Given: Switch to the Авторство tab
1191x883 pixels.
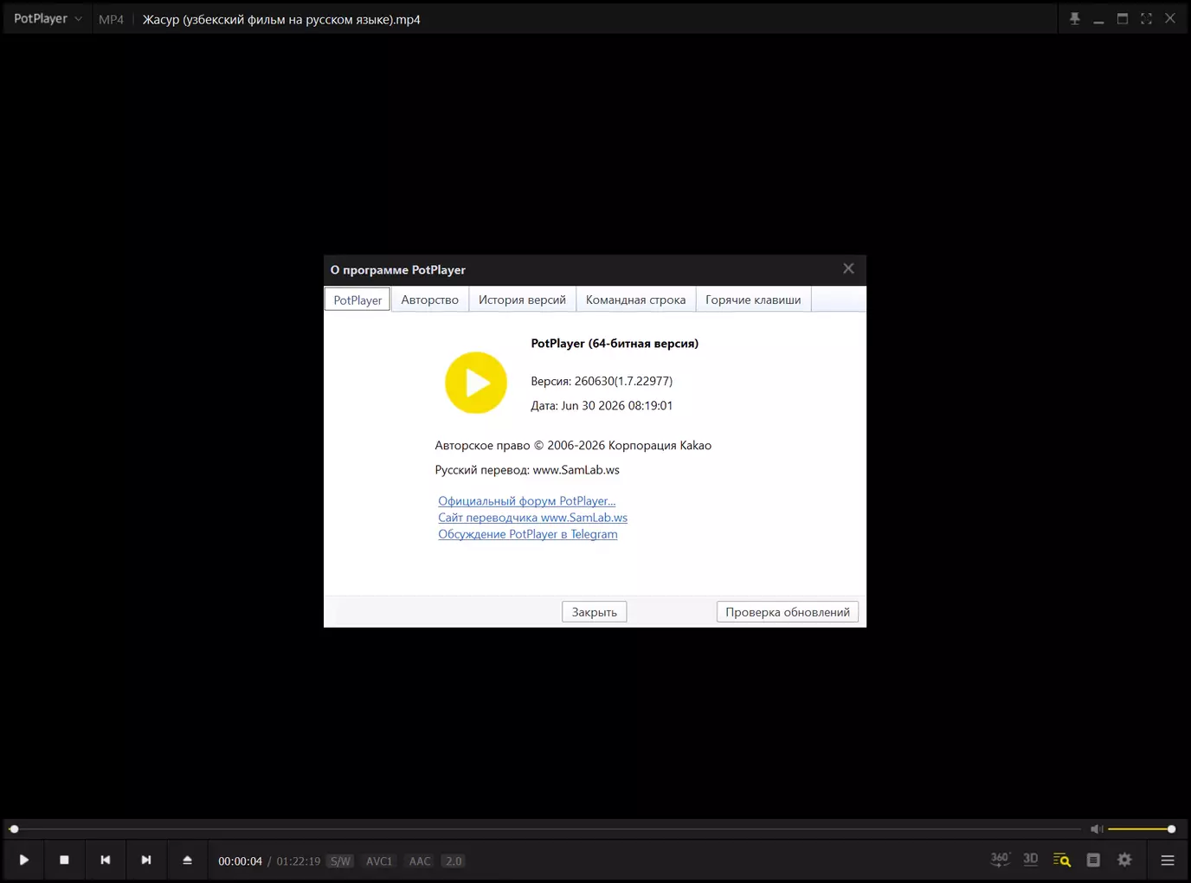Looking at the screenshot, I should (x=430, y=300).
